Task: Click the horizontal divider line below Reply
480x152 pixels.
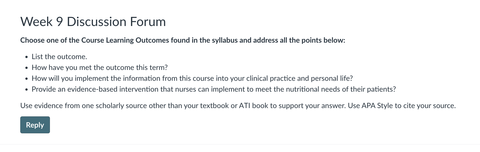Action: [x=240, y=144]
